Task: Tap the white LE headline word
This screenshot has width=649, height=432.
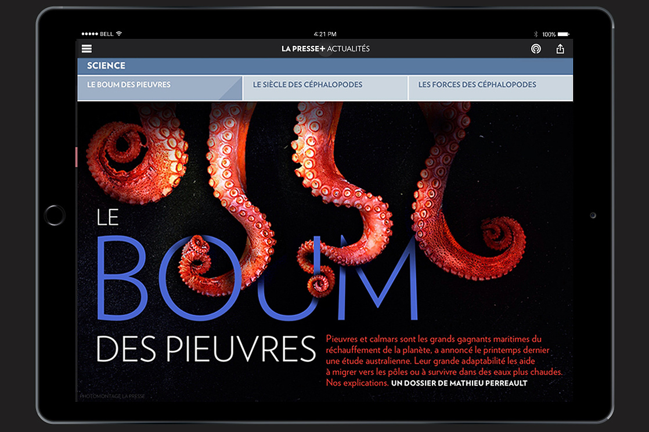Action: coord(107,217)
